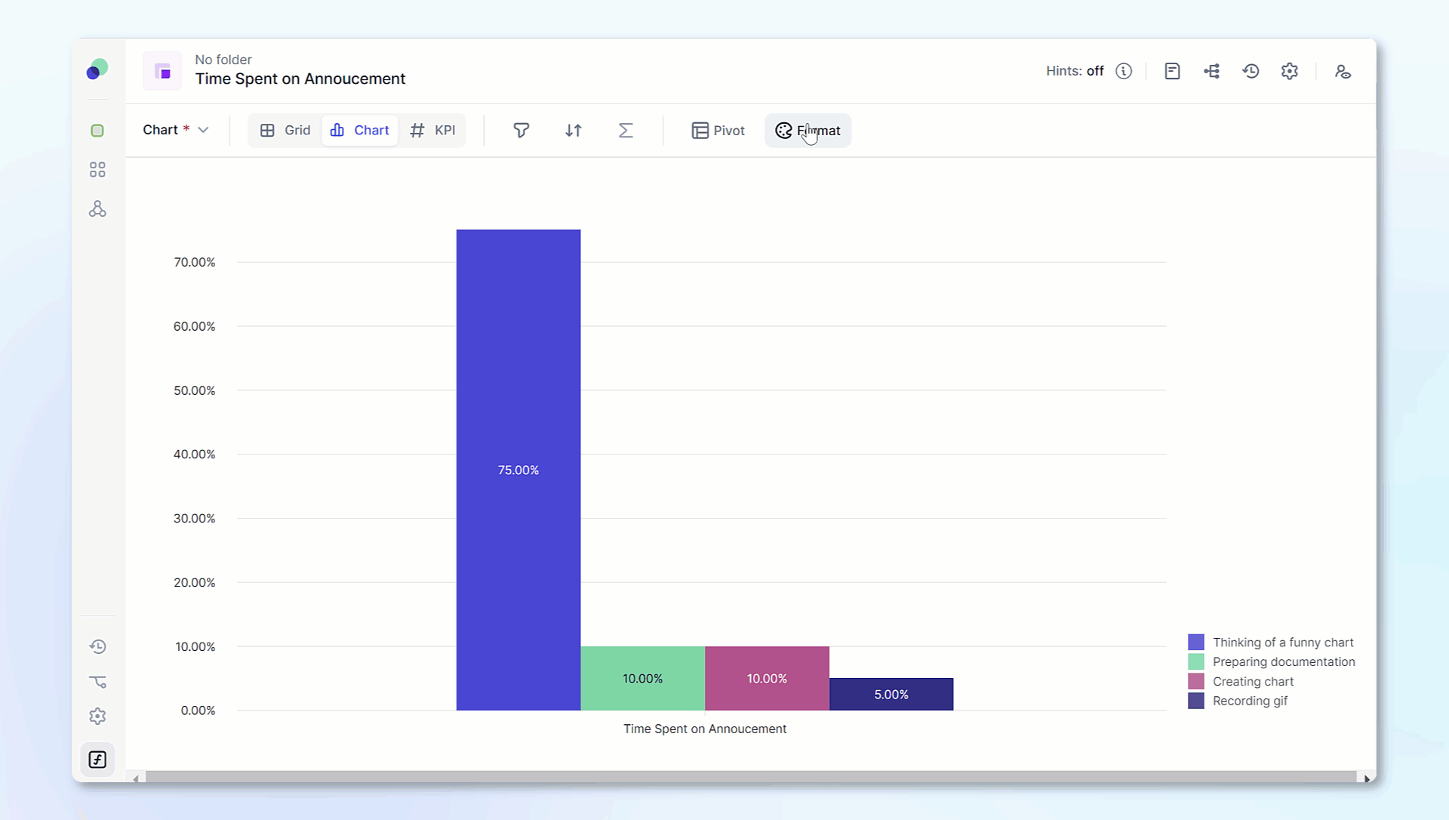
Task: Click the flow branch icon in sidebar
Action: (97, 682)
